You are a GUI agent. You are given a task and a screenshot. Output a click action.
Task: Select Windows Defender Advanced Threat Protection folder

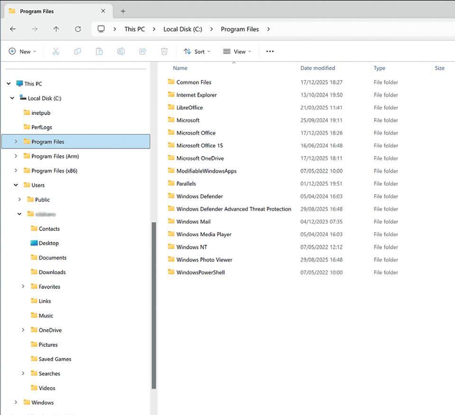tap(229, 209)
